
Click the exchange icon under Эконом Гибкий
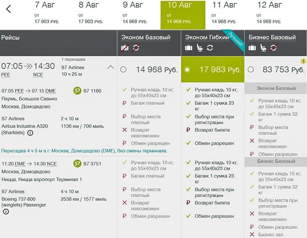pos(210,48)
